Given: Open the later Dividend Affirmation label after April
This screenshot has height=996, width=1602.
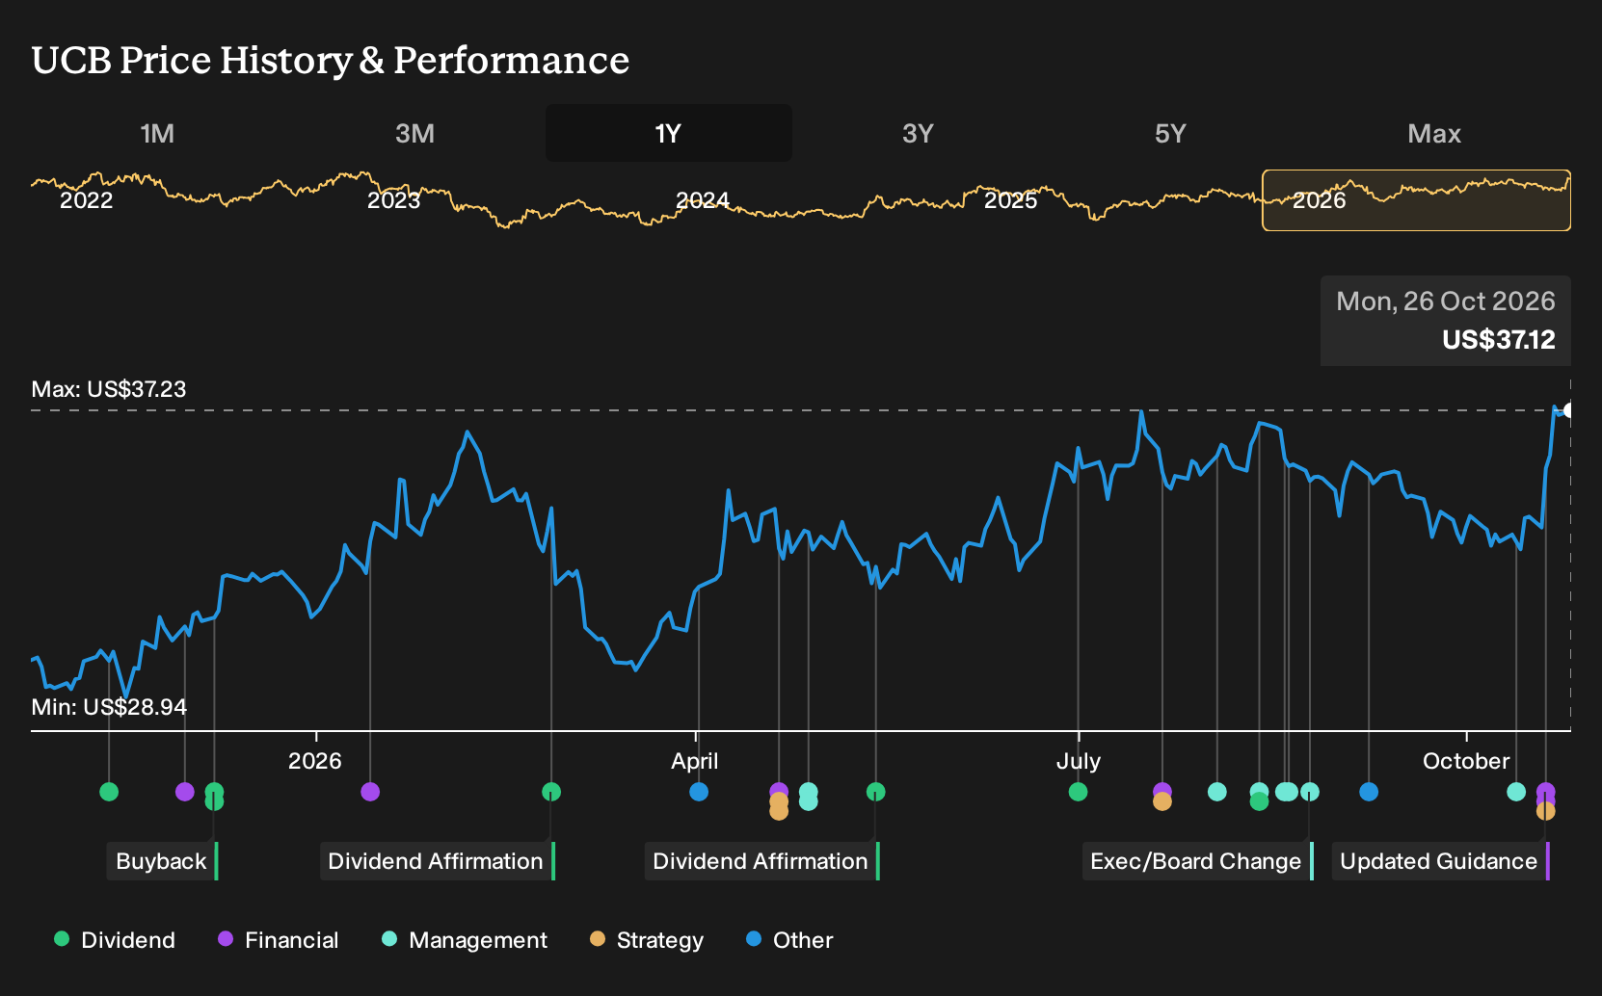Looking at the screenshot, I should pyautogui.click(x=761, y=861).
